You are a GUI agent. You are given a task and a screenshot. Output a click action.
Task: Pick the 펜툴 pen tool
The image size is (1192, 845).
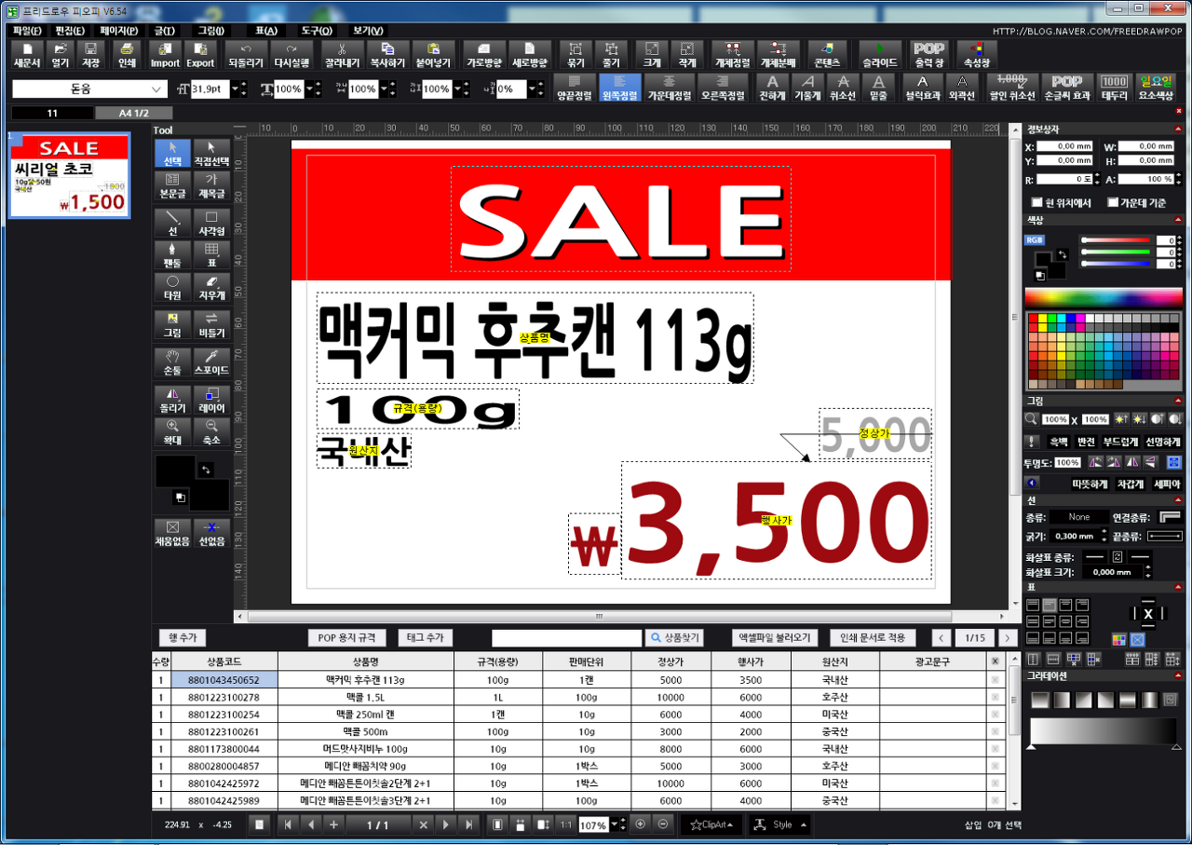click(x=172, y=255)
